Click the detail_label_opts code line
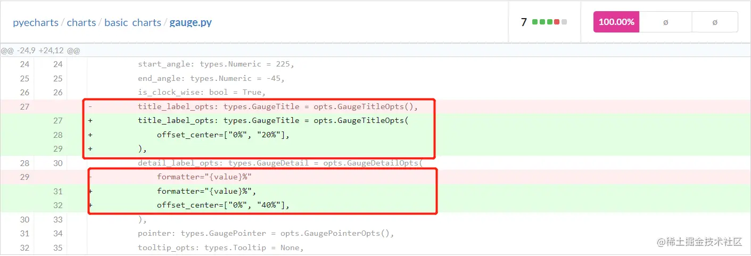The height and width of the screenshot is (256, 751). [x=280, y=163]
